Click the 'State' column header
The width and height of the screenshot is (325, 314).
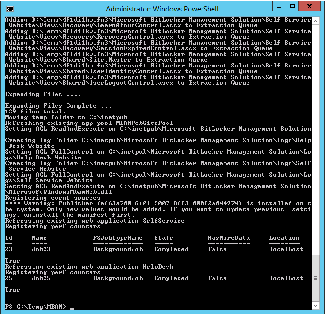click(x=164, y=238)
